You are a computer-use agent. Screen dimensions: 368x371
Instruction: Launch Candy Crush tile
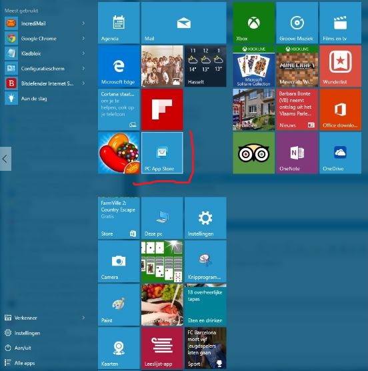pyautogui.click(x=119, y=153)
